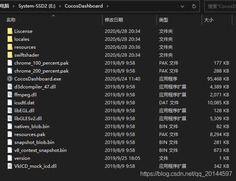
Task: Click the 10,085 KB size value
Action: click(x=218, y=103)
